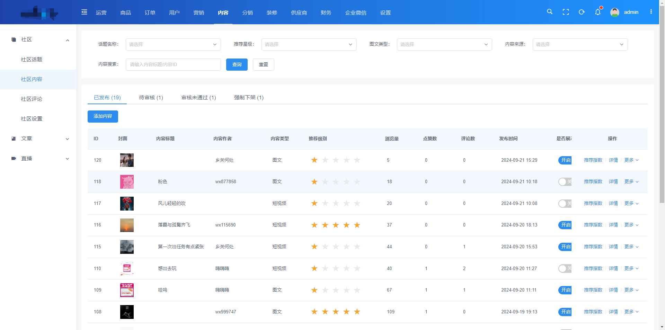Open 更多 dropdown for row 109
This screenshot has height=330, width=665.
(631, 290)
